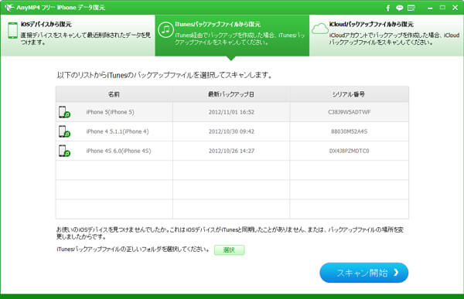Click the スキャン開始 button
This screenshot has width=464, height=299.
tap(364, 273)
